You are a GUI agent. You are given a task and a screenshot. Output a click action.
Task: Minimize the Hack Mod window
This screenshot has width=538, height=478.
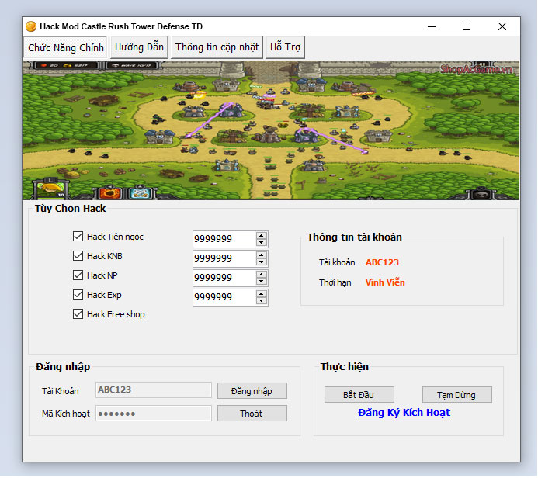(432, 26)
